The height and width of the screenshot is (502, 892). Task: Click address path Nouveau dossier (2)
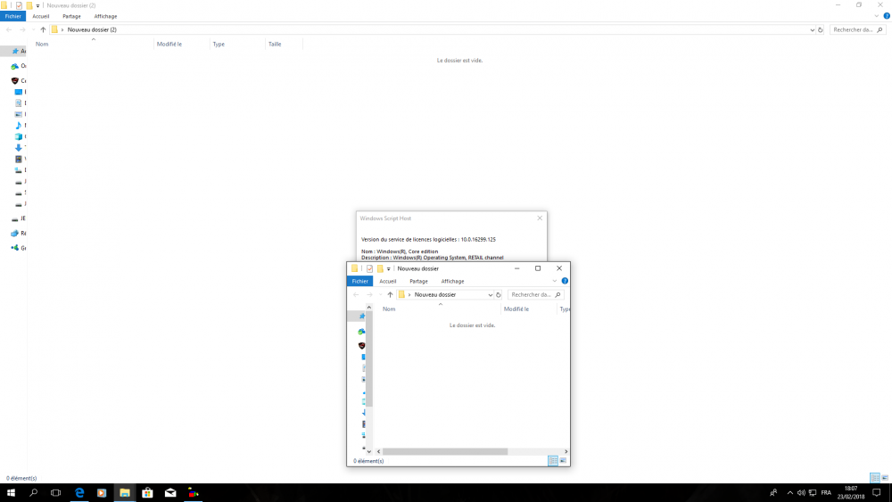[x=92, y=29]
